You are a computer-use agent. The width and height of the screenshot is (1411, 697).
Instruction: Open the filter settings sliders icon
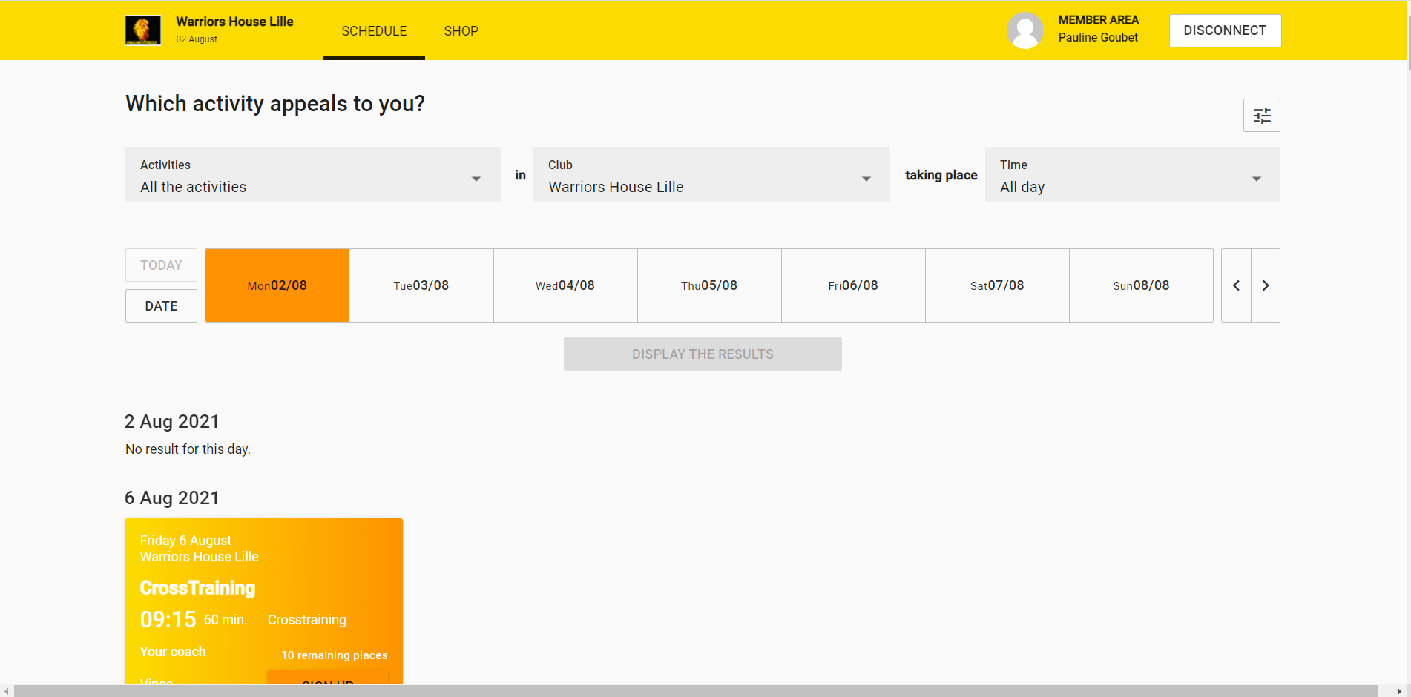point(1262,116)
